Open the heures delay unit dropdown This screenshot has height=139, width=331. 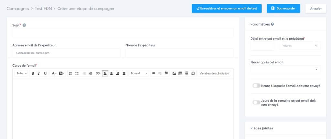point(300,46)
